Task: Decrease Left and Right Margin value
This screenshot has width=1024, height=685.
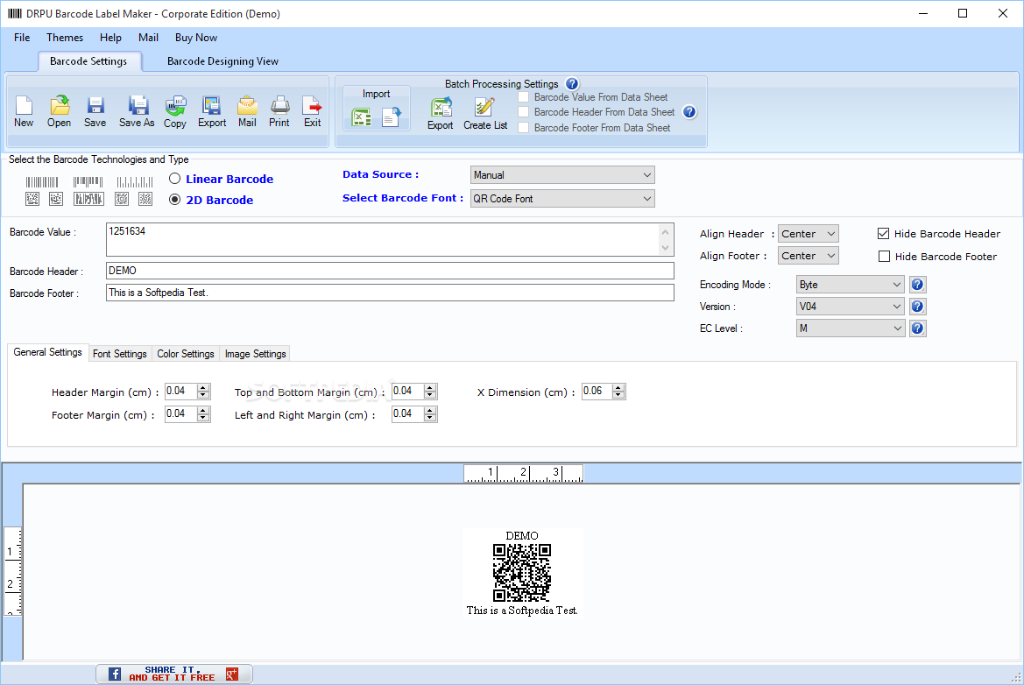Action: coord(430,418)
